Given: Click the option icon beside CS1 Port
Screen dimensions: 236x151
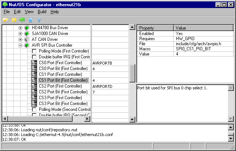Looking at the screenshot, I should [34, 74].
